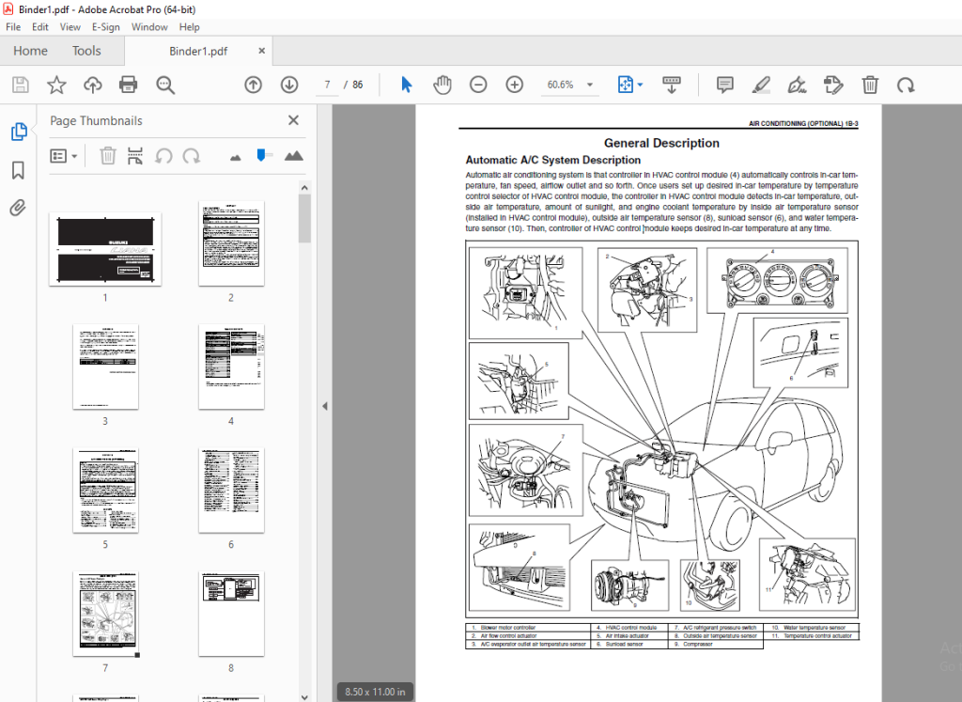The width and height of the screenshot is (962, 702).
Task: Click the Print file icon
Action: [128, 85]
